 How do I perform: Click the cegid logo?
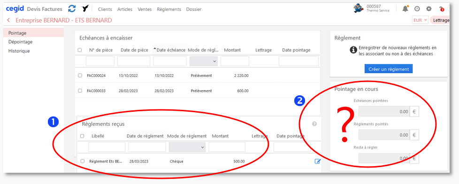15,9
